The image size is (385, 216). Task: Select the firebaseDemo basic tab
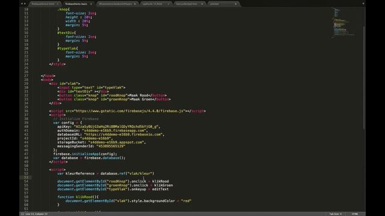76,4
